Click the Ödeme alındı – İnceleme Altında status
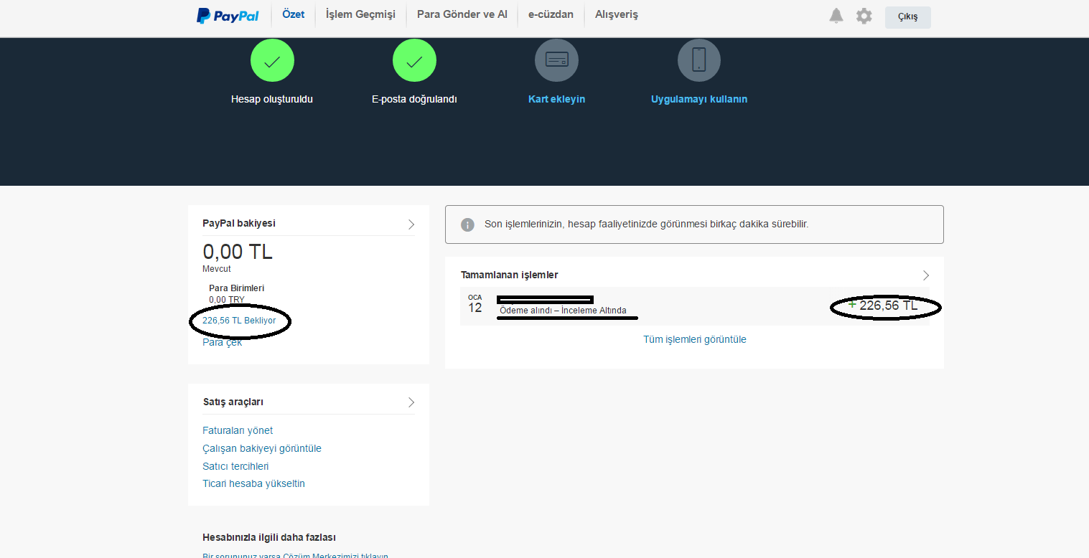Screen dimensions: 1089x558 coord(563,311)
